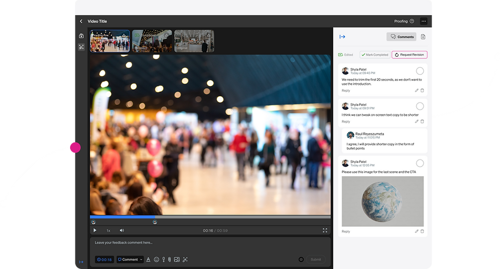Image resolution: width=502 pixels, height=269 pixels.
Task: Click the Request Revision button
Action: click(x=410, y=55)
